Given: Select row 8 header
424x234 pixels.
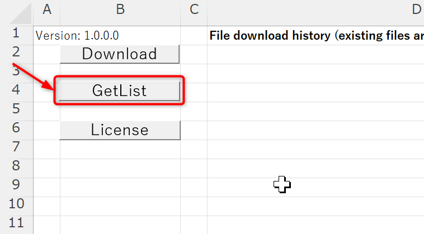Looking at the screenshot, I should pos(16,166).
